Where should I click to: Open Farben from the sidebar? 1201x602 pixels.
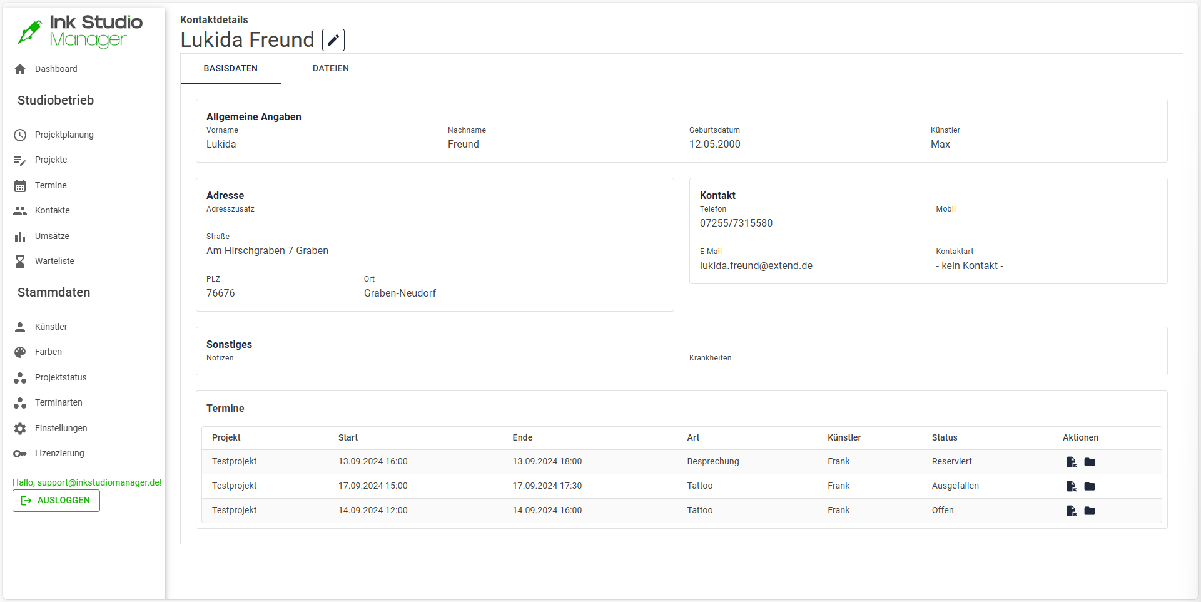point(48,352)
